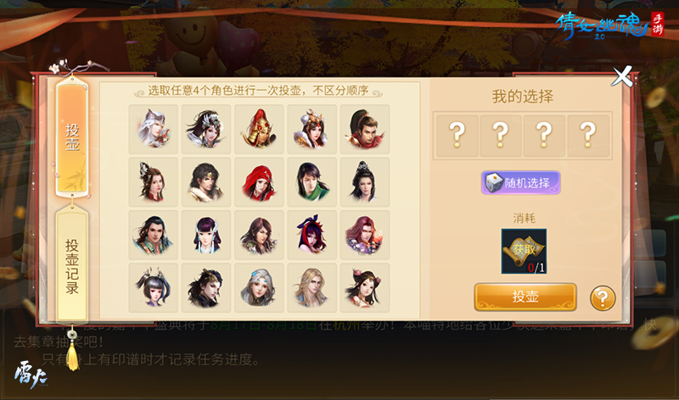
Task: Pick the golden-helmet warrior portrait
Action: click(259, 129)
